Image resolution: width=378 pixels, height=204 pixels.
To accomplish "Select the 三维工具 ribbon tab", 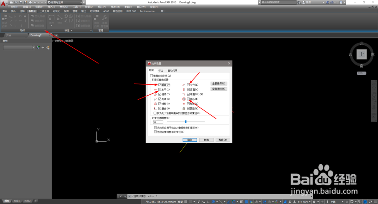I will [44, 11].
